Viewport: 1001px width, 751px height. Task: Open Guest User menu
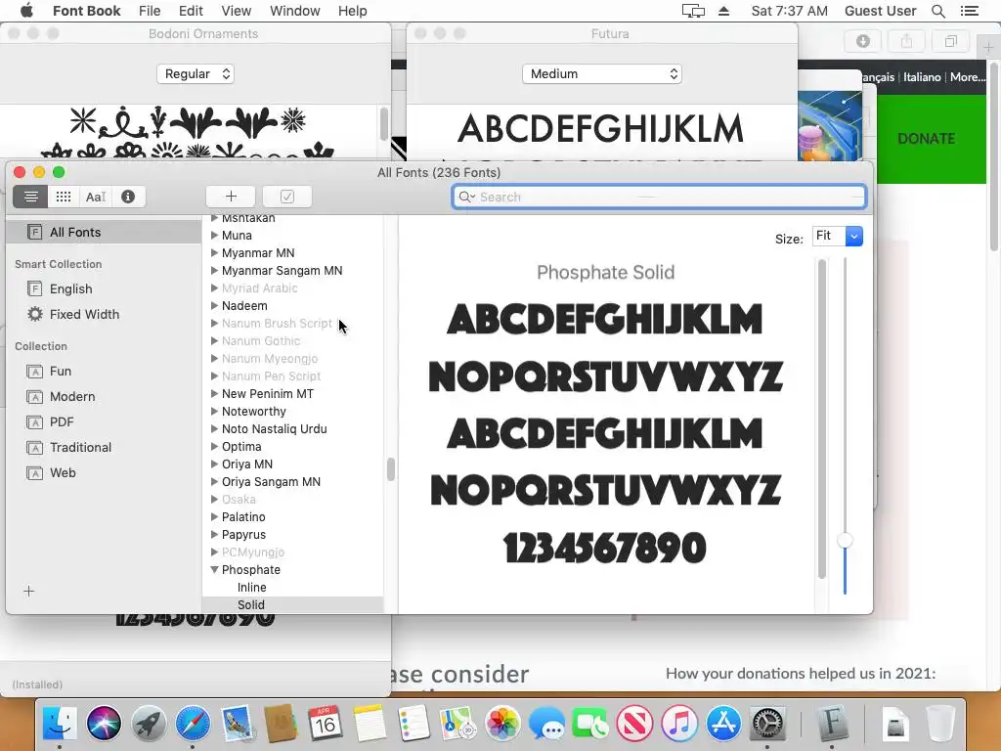[x=880, y=11]
